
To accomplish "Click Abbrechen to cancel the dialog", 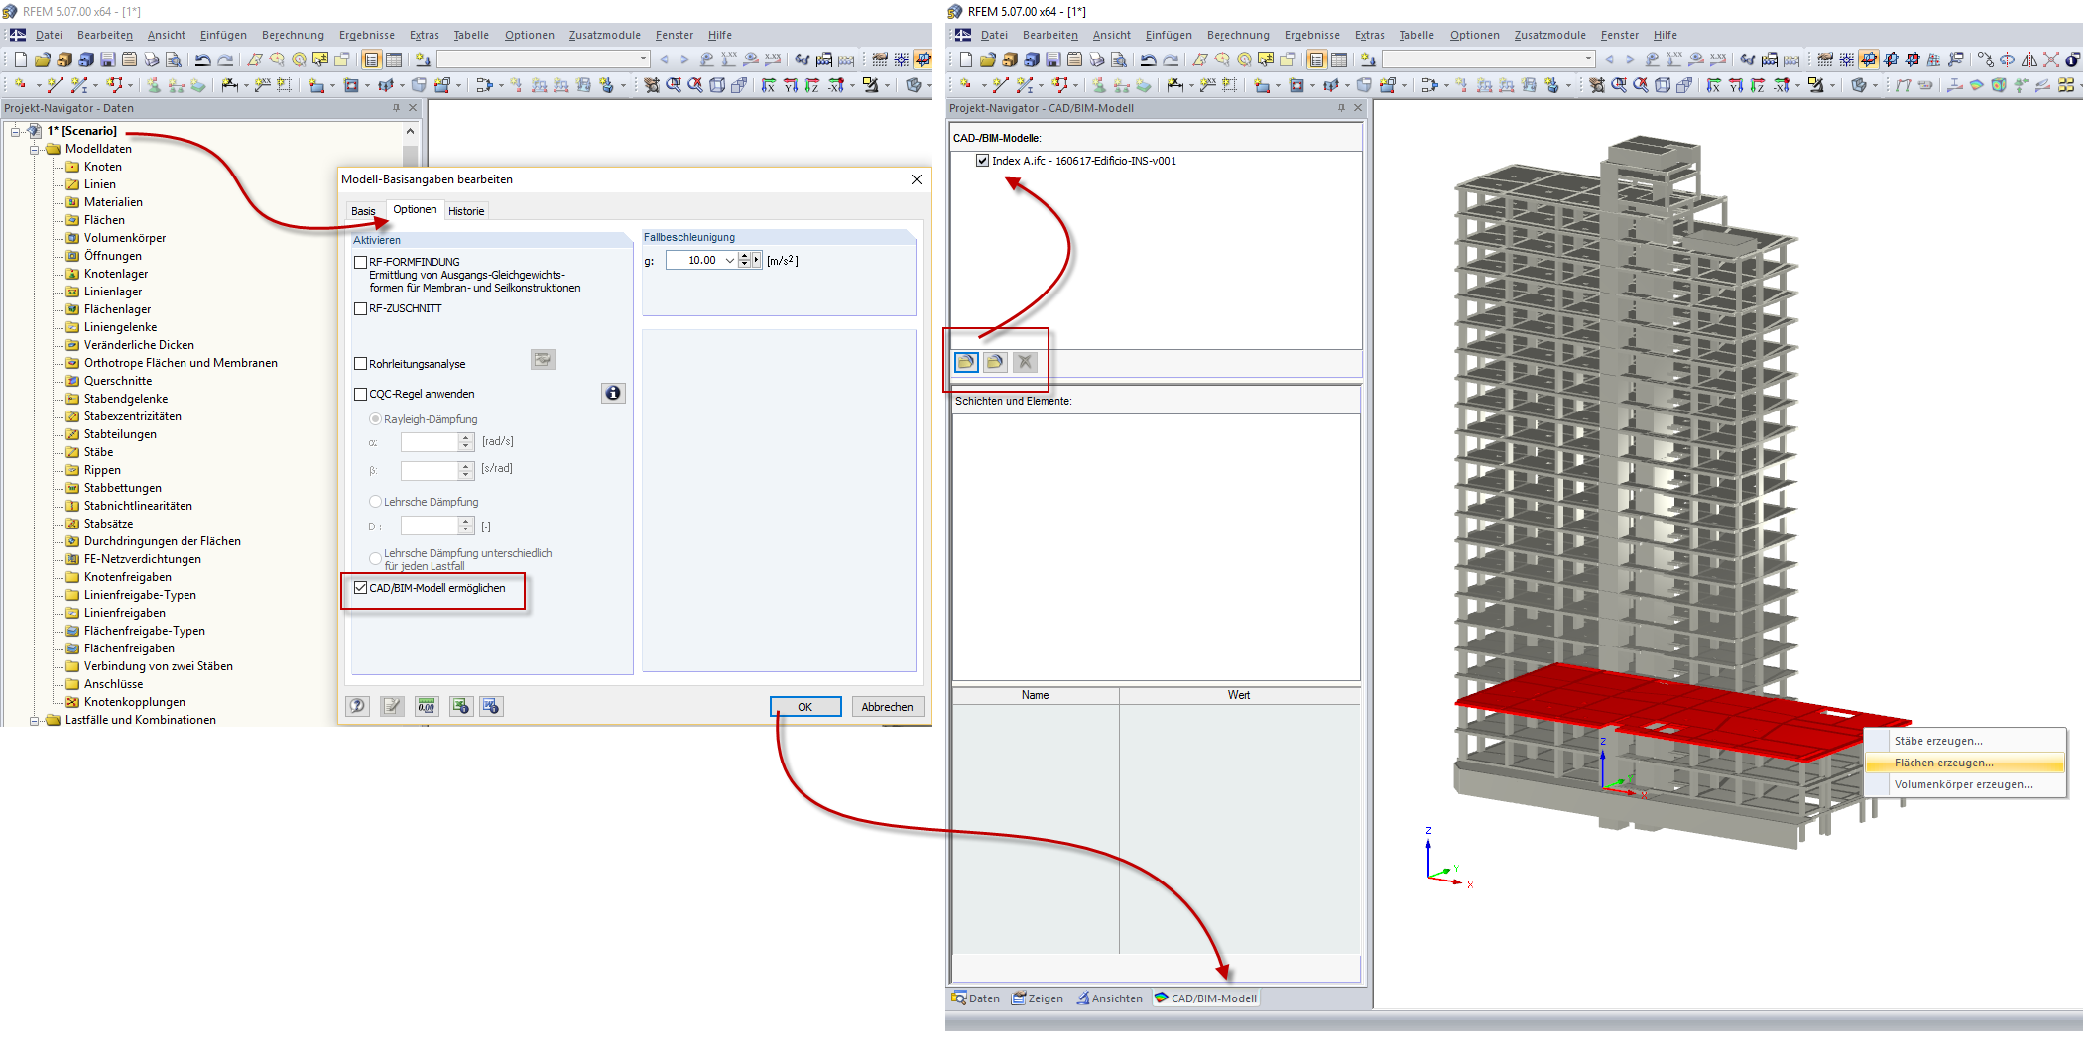I will tap(887, 706).
